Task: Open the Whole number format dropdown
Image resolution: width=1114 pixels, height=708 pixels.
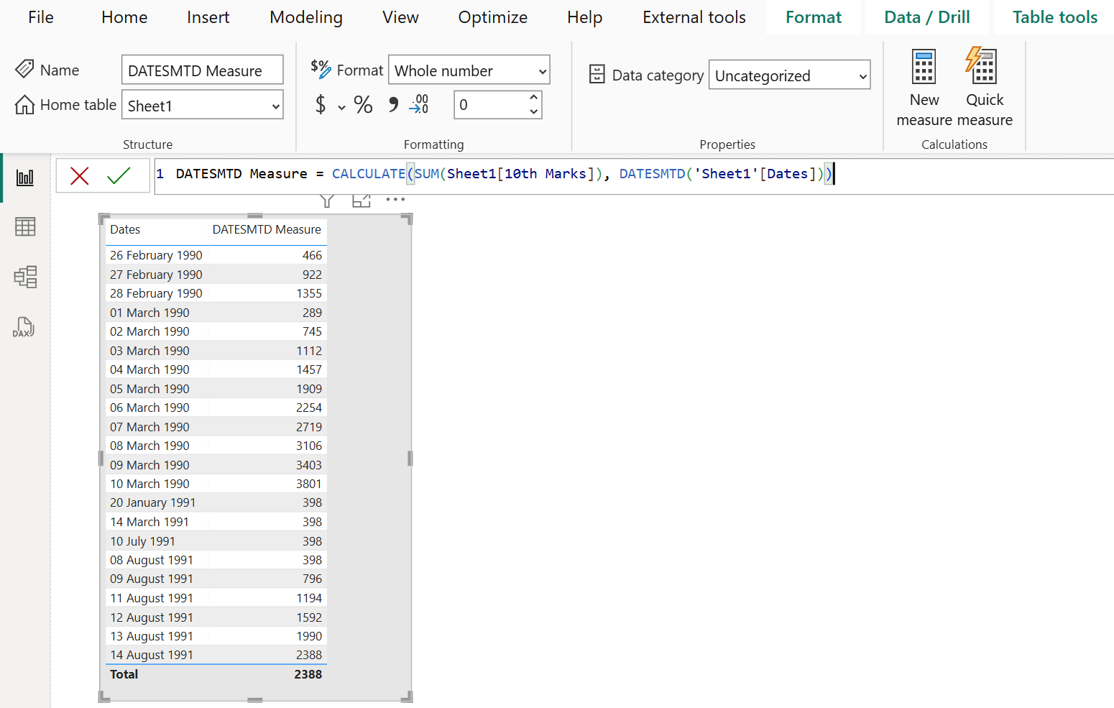Action: (x=469, y=70)
